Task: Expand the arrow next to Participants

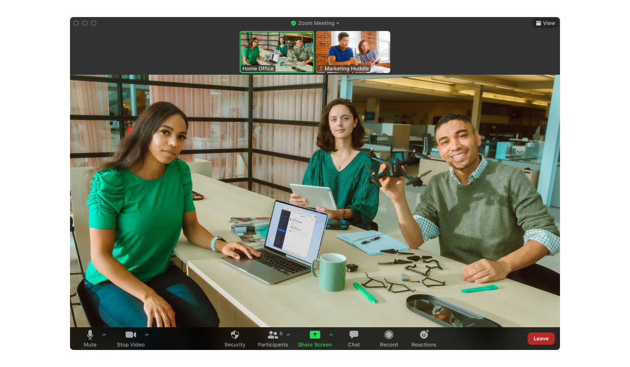Action: pyautogui.click(x=288, y=335)
